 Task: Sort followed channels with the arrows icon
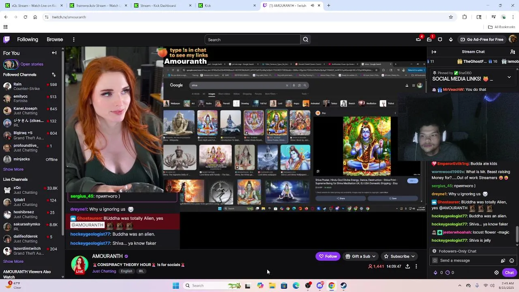click(54, 75)
